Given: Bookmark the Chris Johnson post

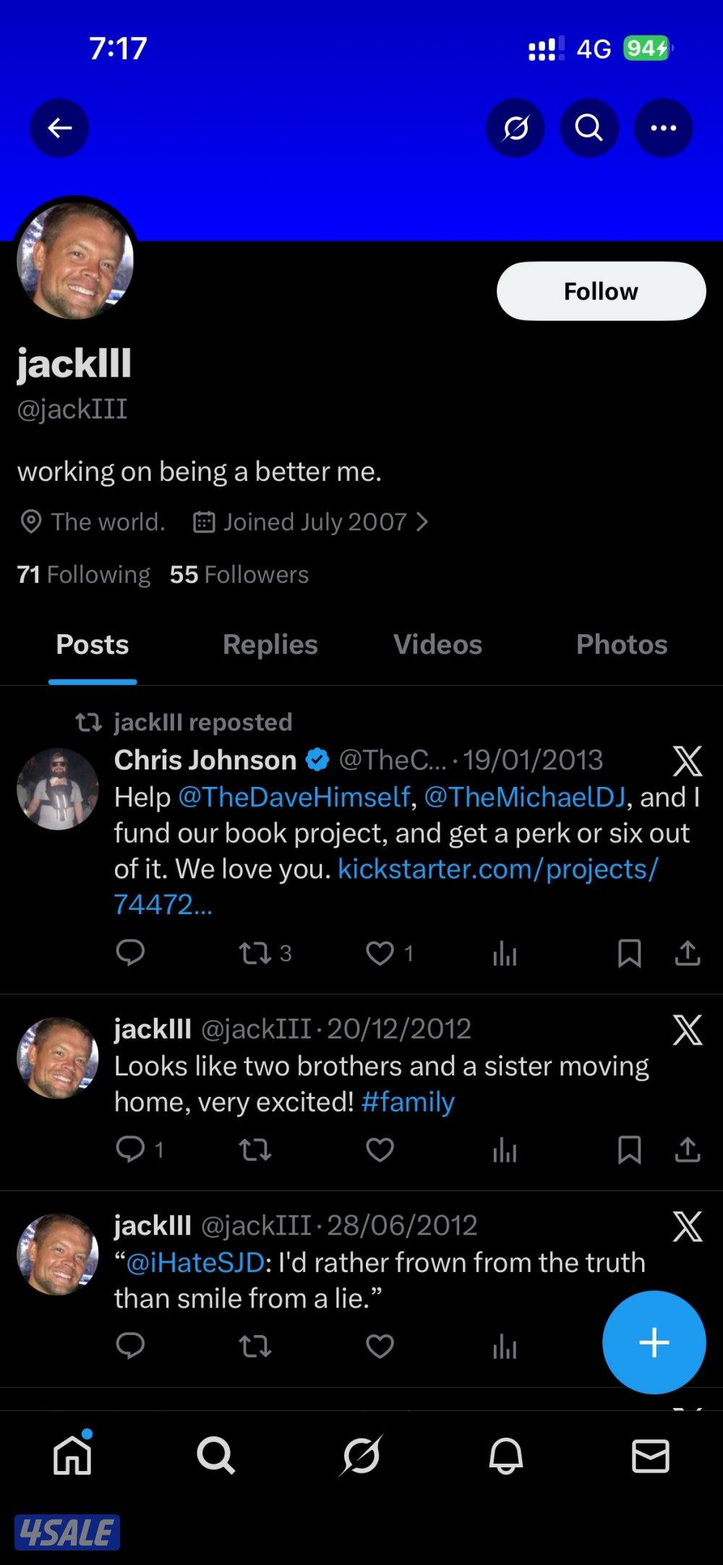Looking at the screenshot, I should tap(629, 953).
